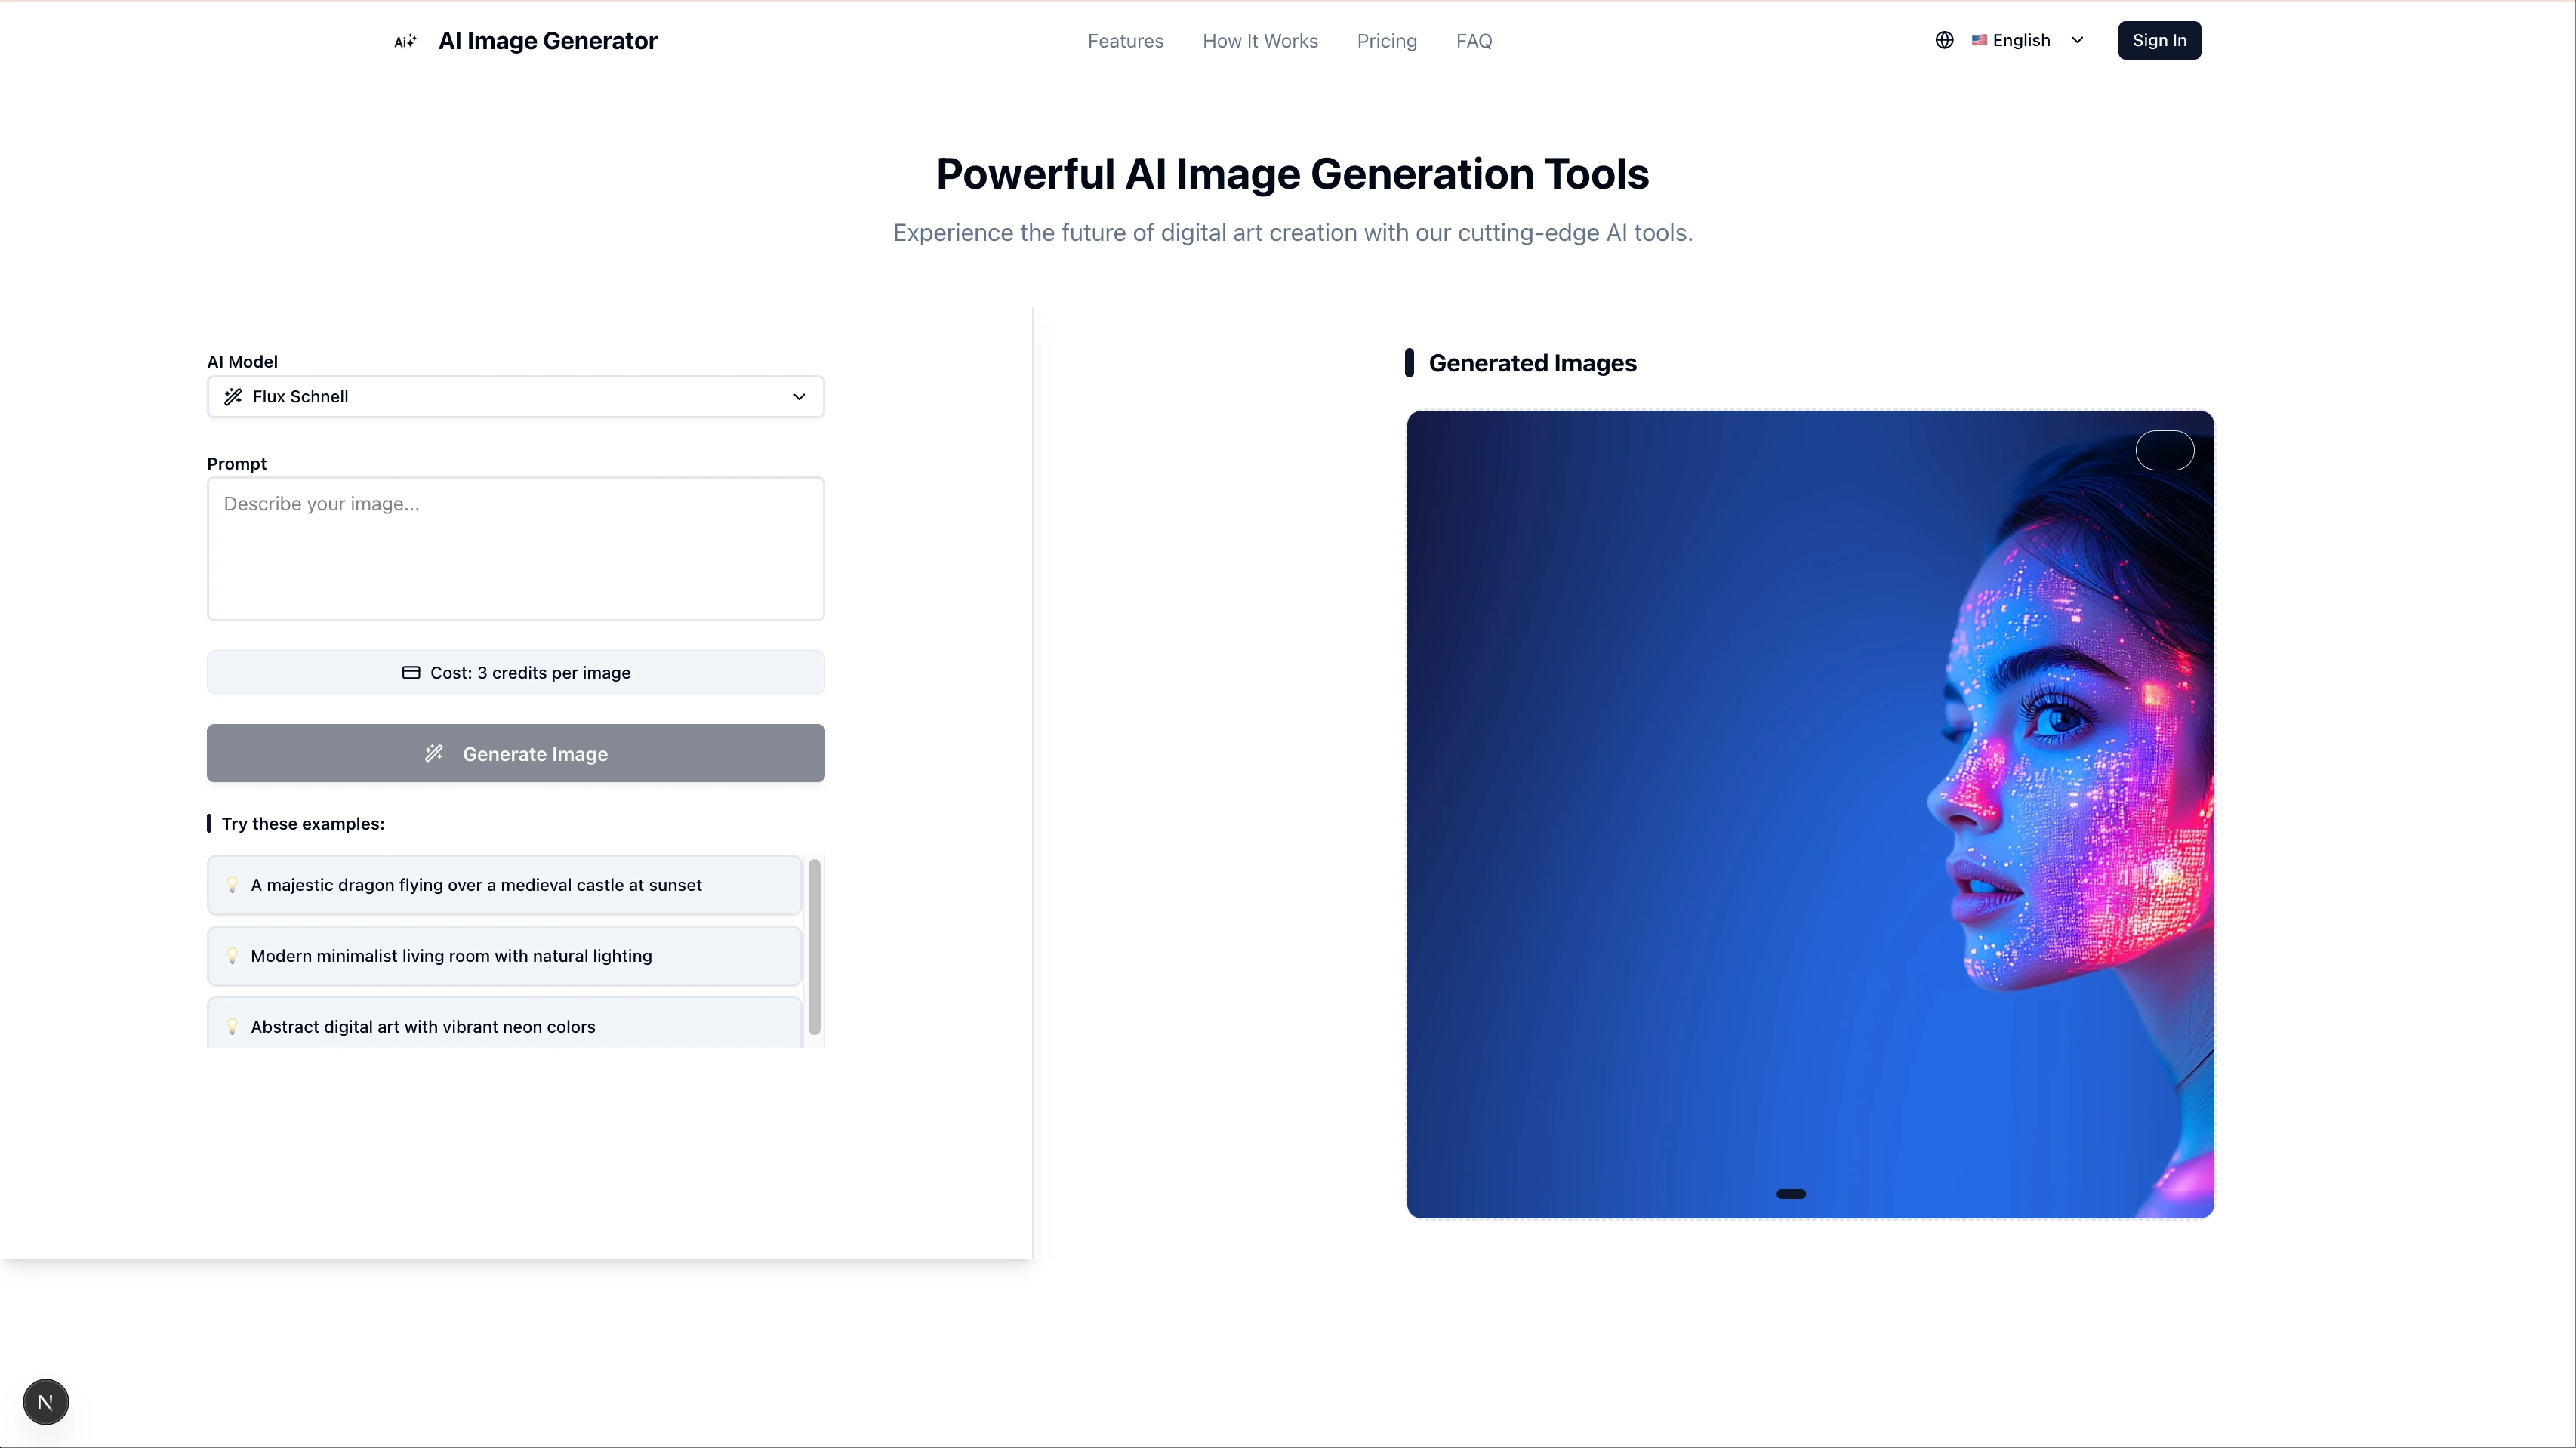Open the Flux Schnell model dropdown
The height and width of the screenshot is (1448, 2576).
(515, 397)
